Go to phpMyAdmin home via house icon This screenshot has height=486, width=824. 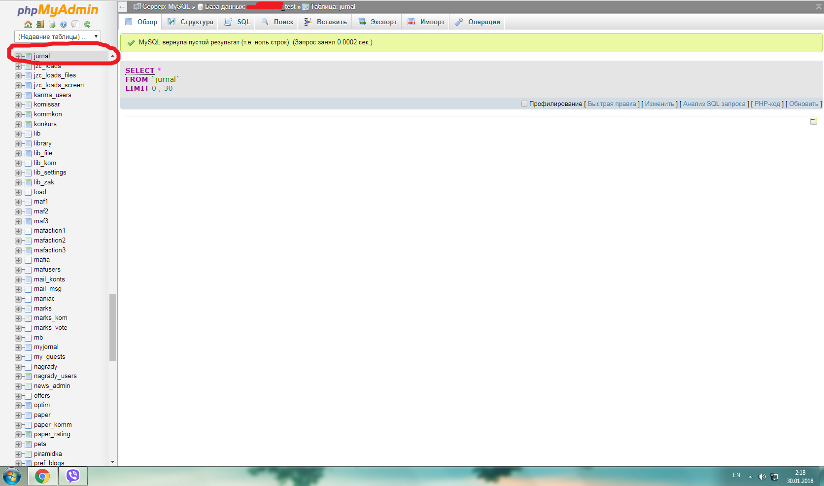tap(28, 24)
